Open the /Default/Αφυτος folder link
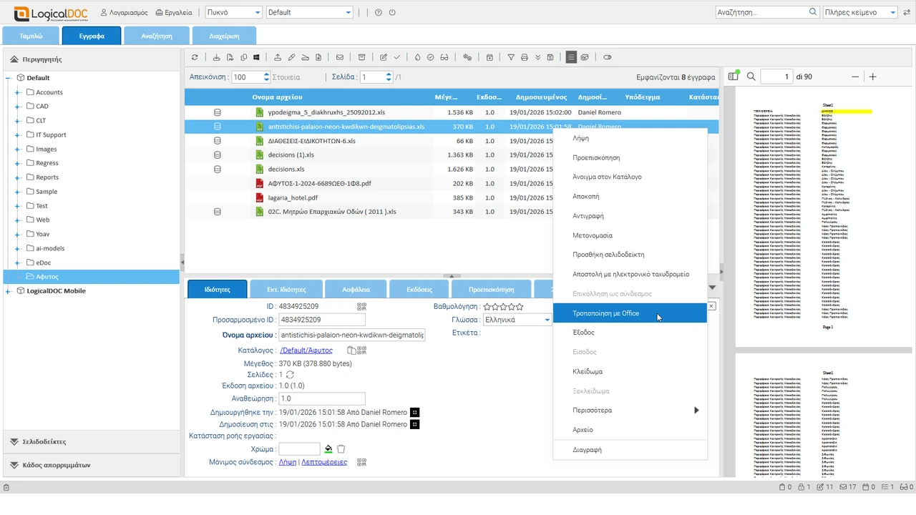Screen dimensions: 916x515 click(306, 350)
